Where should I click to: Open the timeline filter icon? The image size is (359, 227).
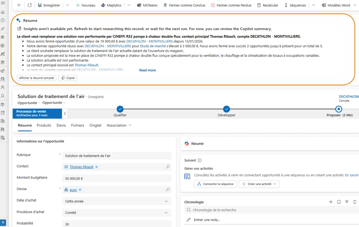coord(347,202)
